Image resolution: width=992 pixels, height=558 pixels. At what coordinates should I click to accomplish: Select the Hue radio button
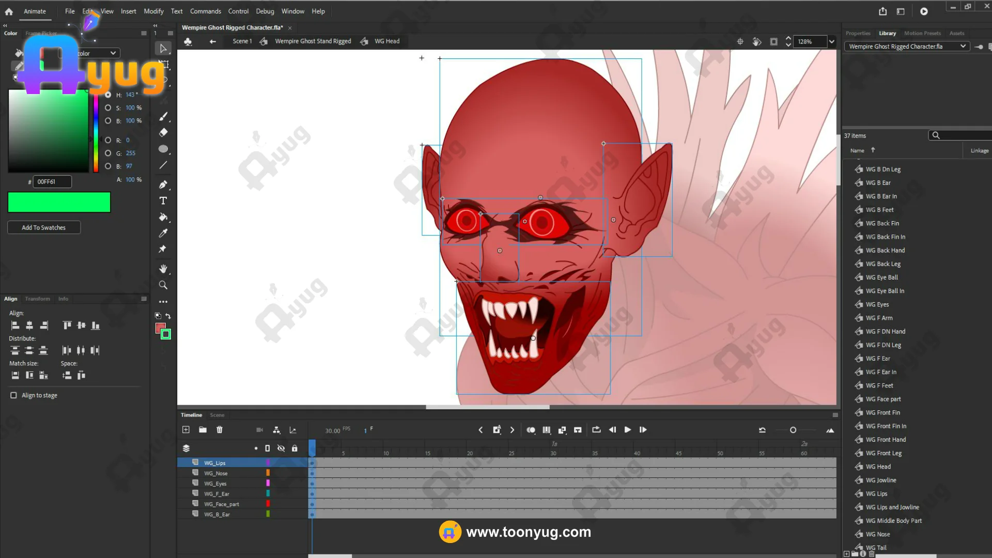(108, 95)
